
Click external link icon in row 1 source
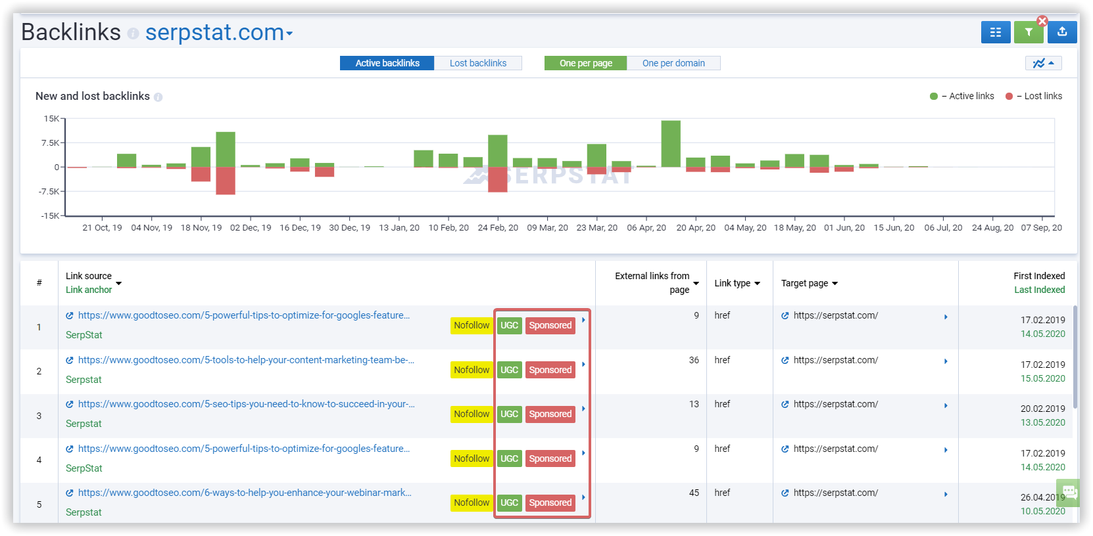pos(70,316)
